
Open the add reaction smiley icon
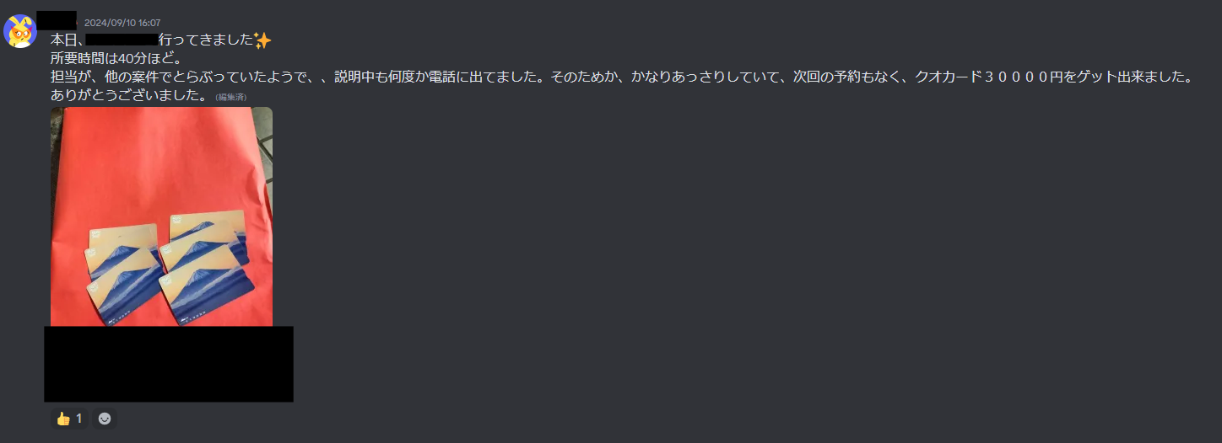(x=105, y=419)
